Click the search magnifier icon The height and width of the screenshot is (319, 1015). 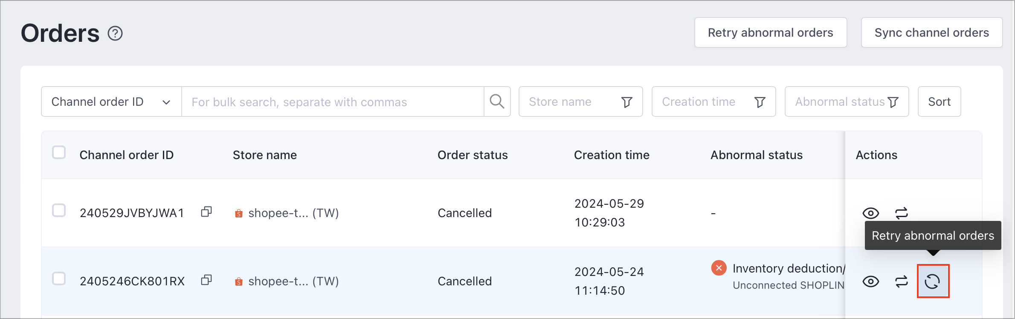pos(497,101)
